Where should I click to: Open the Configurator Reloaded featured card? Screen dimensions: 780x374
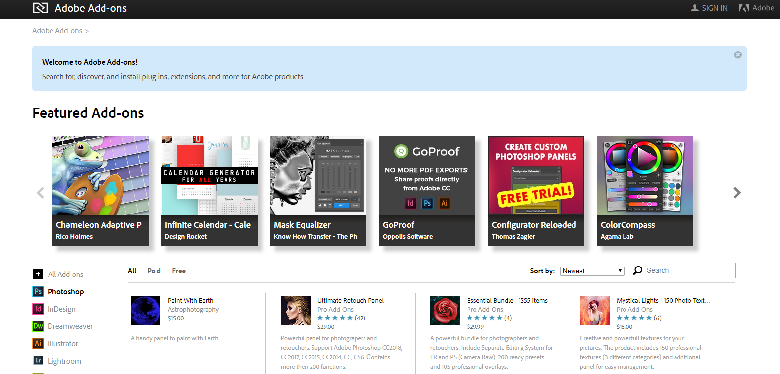coord(536,191)
